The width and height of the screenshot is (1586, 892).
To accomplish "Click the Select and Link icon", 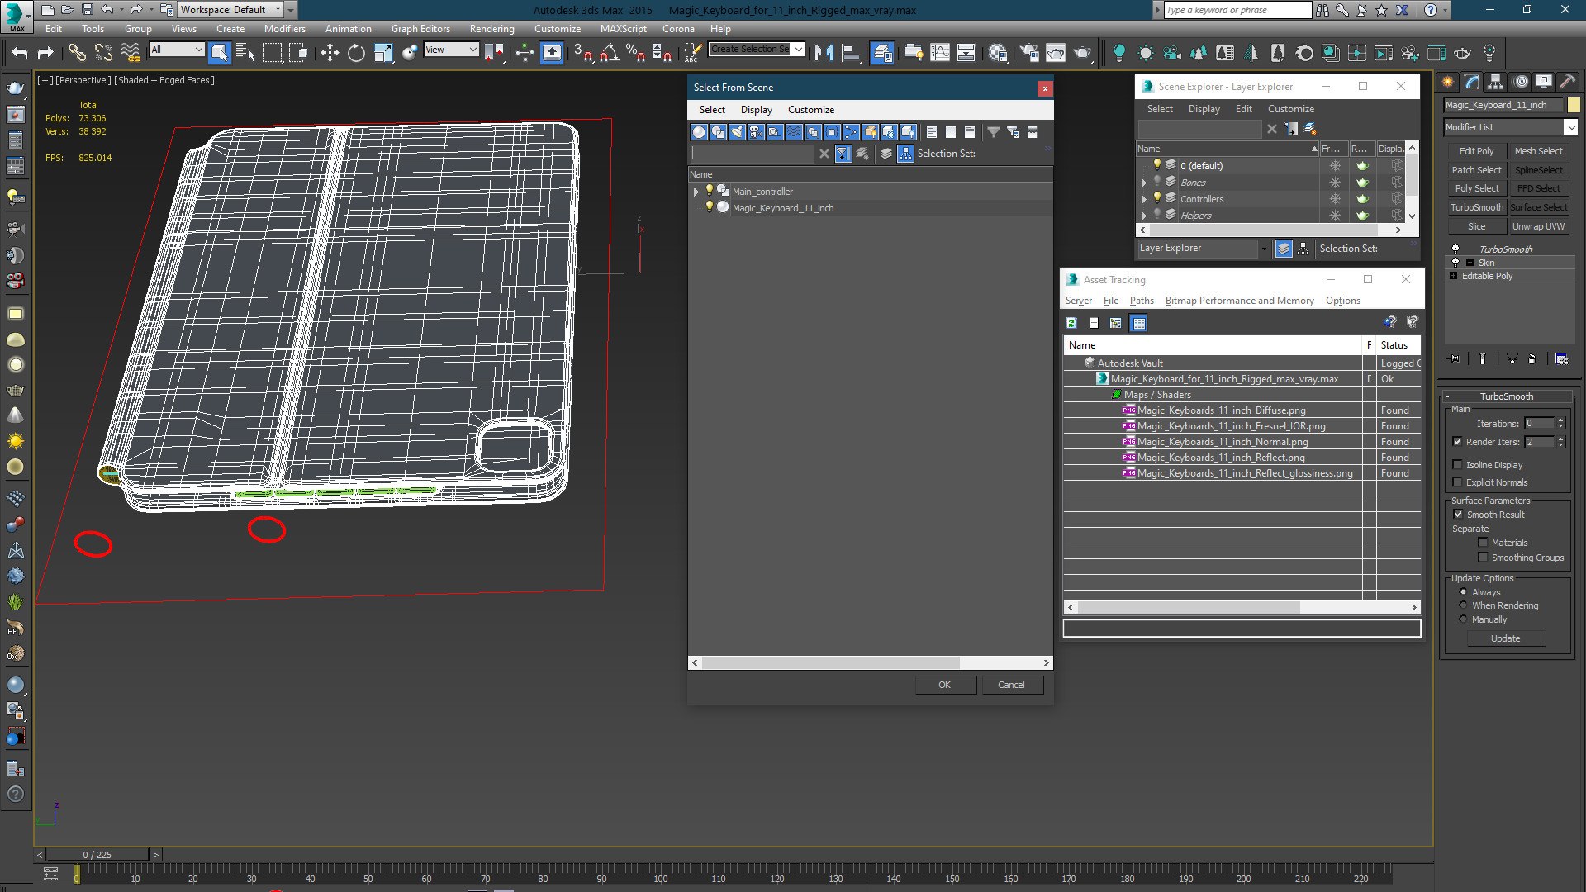I will pos(76,54).
